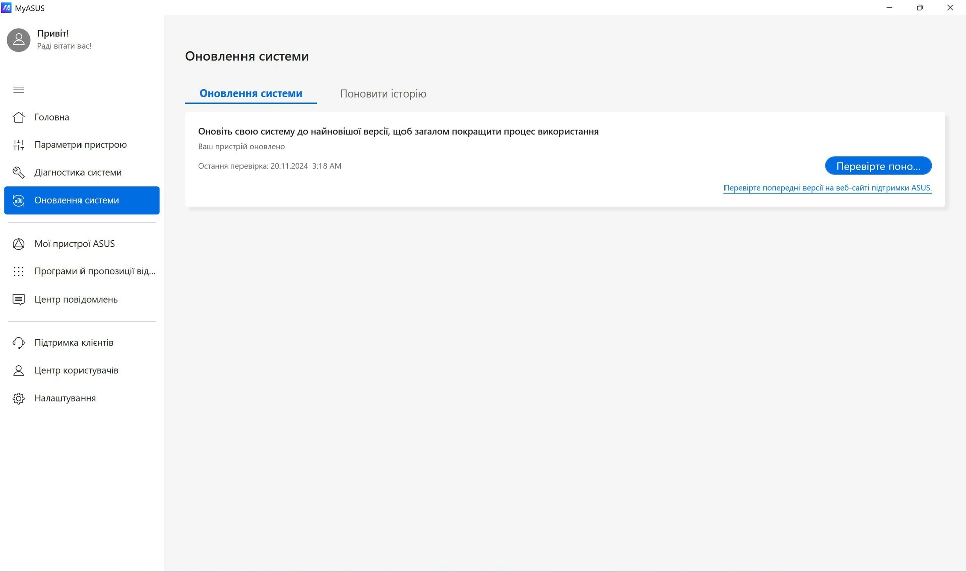Select the Оновлення системи sidebar label
The width and height of the screenshot is (966, 572).
point(76,200)
